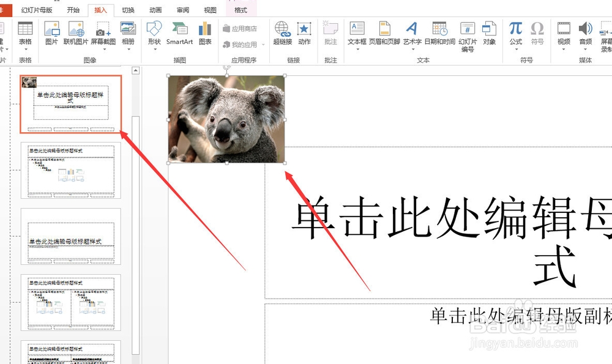This screenshot has width=612, height=364.
Task: Switch to the 切换 tab
Action: pos(128,10)
